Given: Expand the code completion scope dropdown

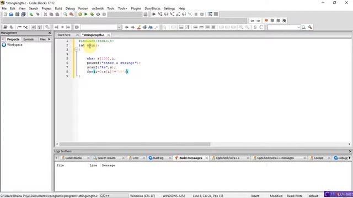Looking at the screenshot, I should coord(119,28).
